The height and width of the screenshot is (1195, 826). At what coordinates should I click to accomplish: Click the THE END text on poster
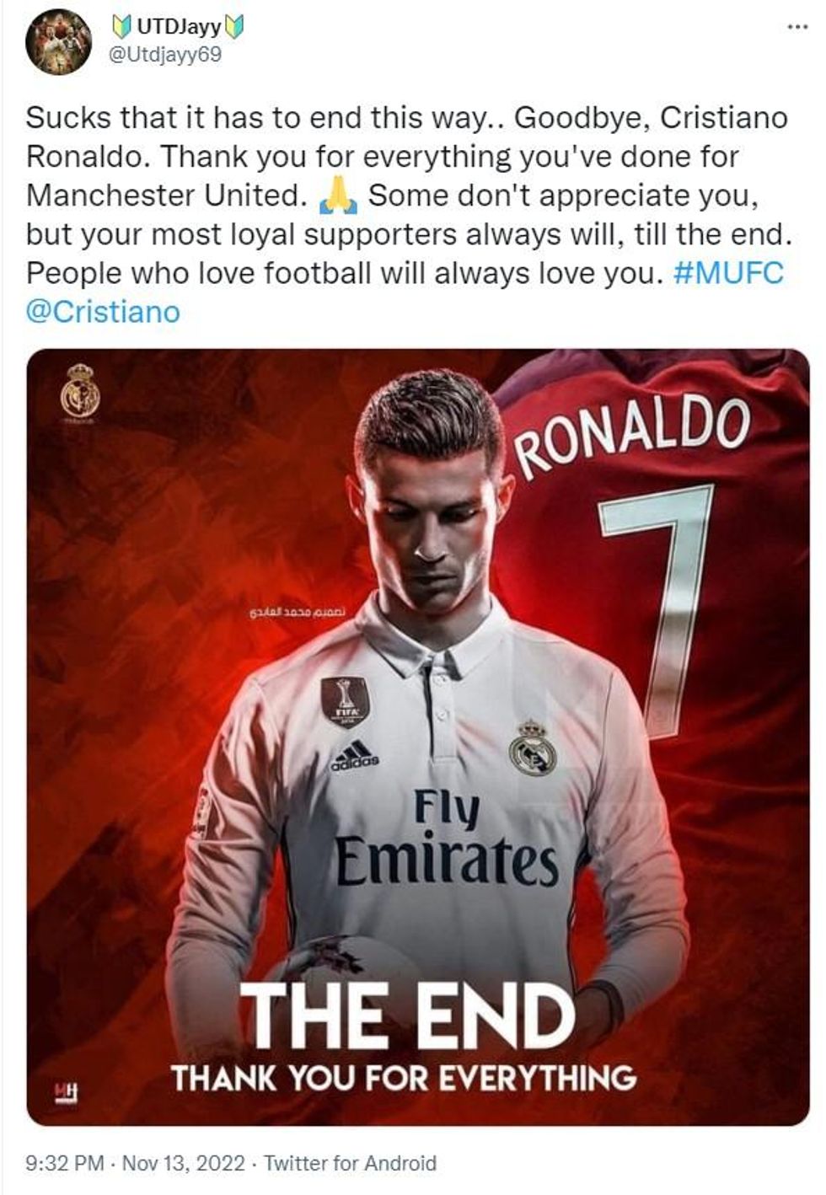click(405, 1017)
